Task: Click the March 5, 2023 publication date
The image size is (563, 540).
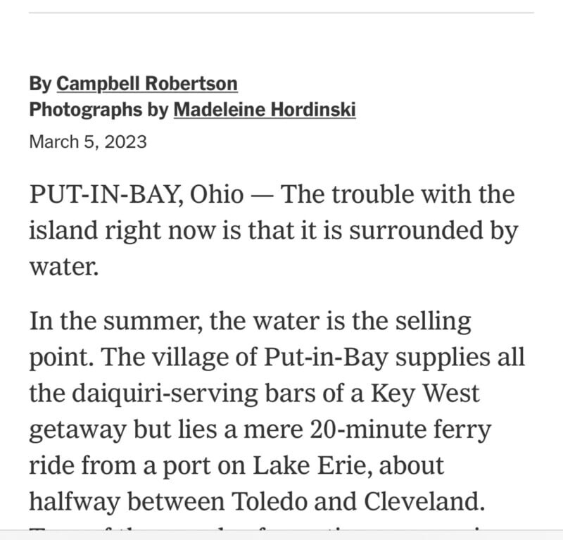Action: tap(88, 142)
